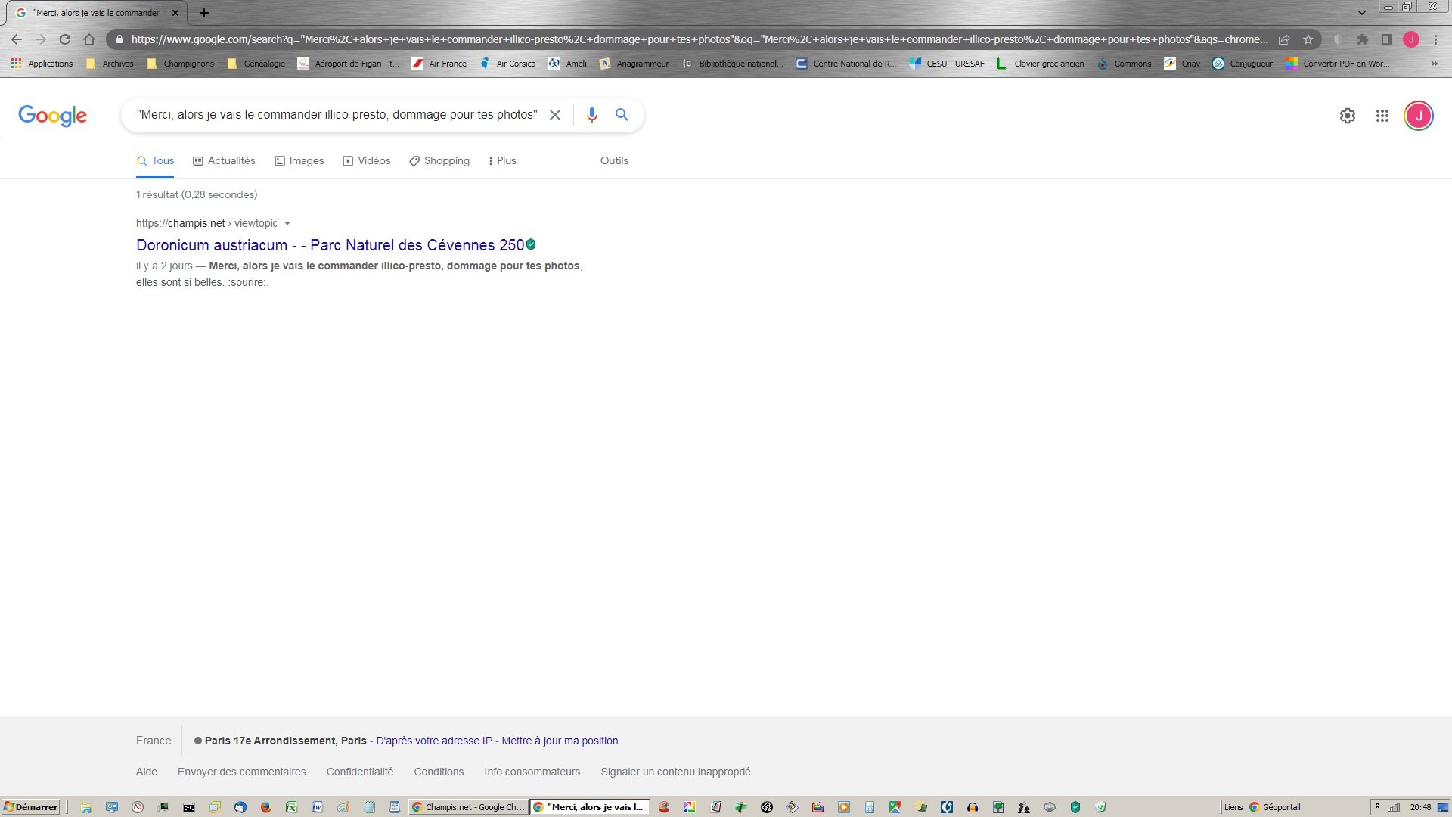Open the Windows Démarrer start button

point(30,807)
